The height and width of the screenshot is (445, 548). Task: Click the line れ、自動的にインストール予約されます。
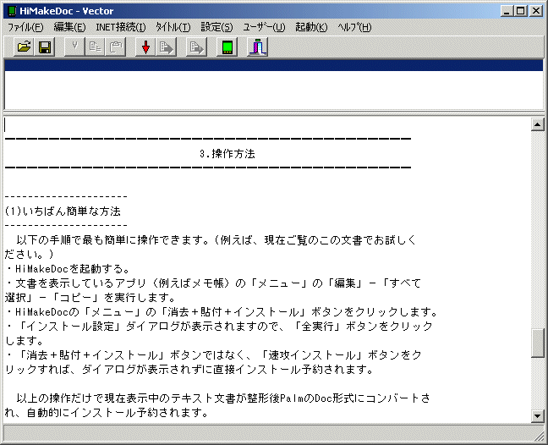click(107, 413)
